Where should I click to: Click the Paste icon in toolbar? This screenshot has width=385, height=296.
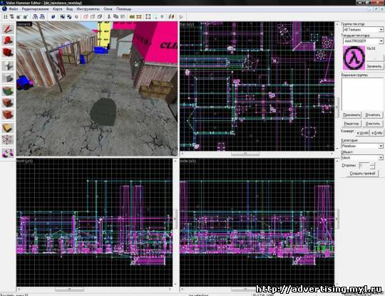coord(123,16)
